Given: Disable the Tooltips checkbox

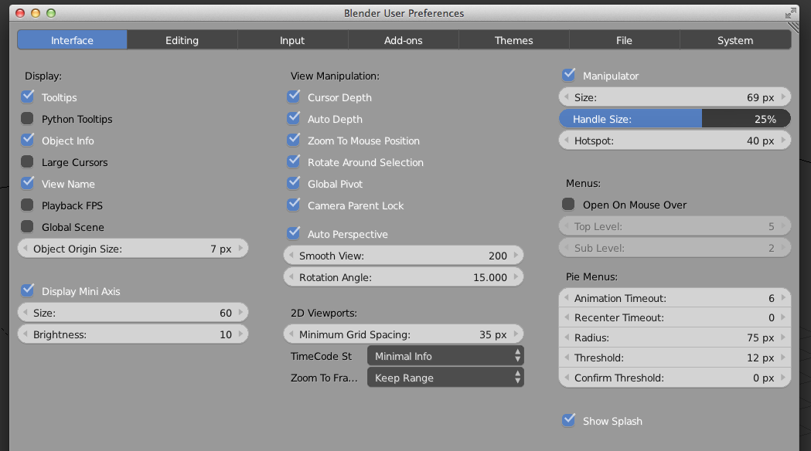Looking at the screenshot, I should [x=27, y=97].
